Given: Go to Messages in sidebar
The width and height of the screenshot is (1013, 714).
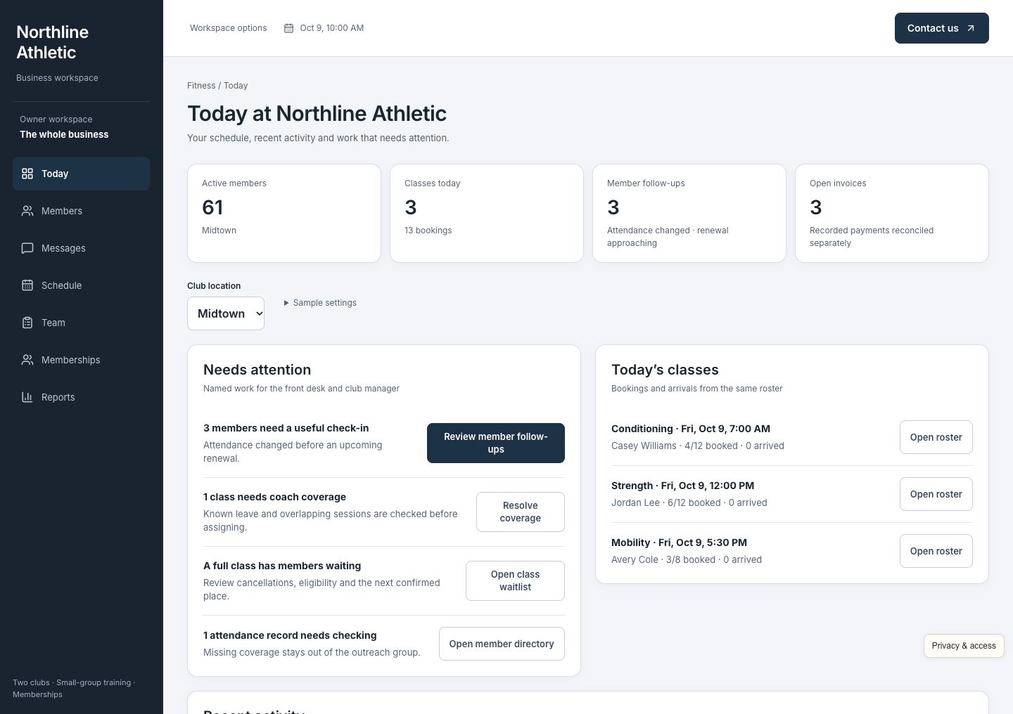Looking at the screenshot, I should [81, 248].
